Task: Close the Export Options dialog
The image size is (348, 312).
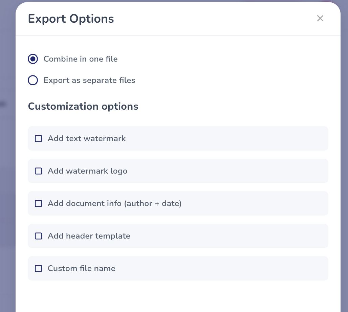Action: tap(320, 19)
